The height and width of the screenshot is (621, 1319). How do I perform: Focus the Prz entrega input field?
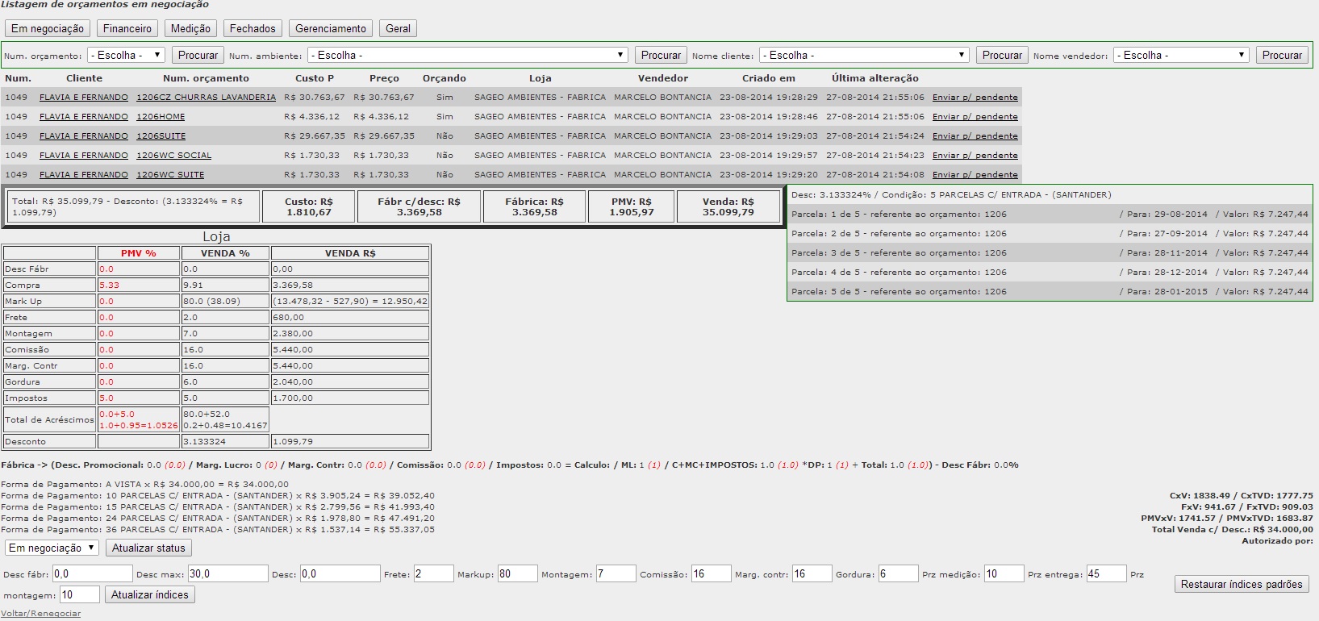click(1107, 573)
